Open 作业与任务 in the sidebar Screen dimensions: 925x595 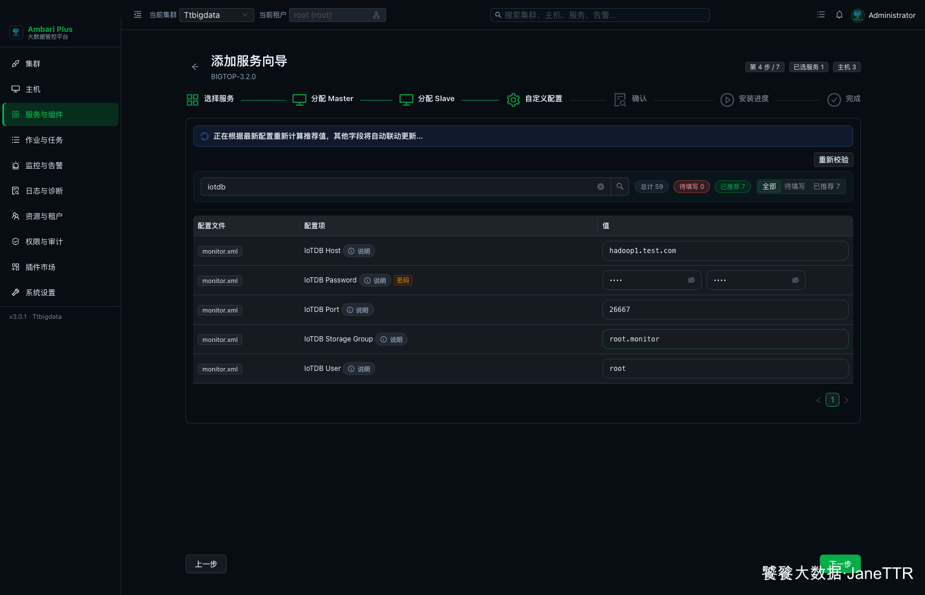point(61,140)
